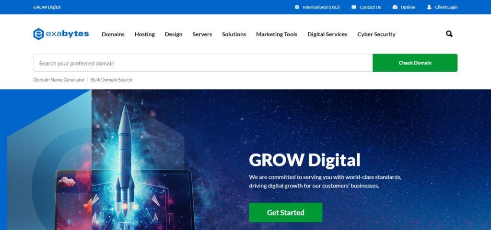The width and height of the screenshot is (491, 230).
Task: Click the globe icon beside International
Action: [297, 7]
